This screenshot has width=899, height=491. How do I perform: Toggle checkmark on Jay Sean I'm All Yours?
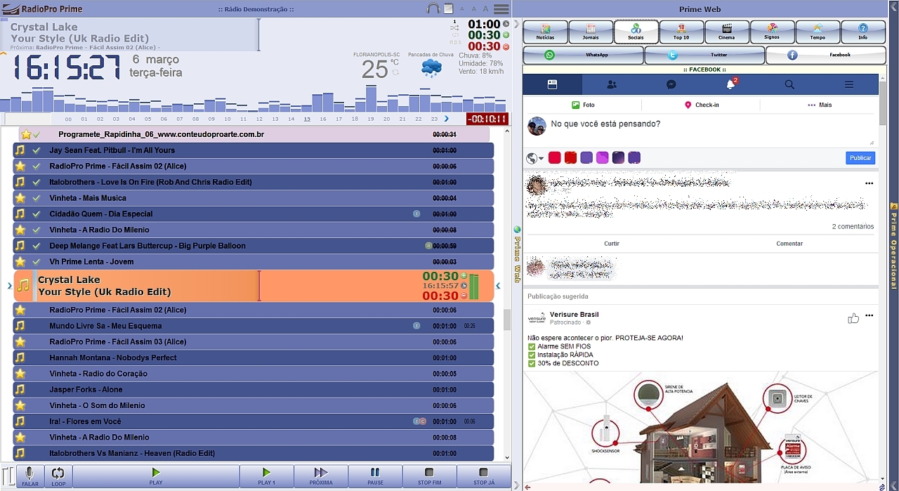point(37,150)
